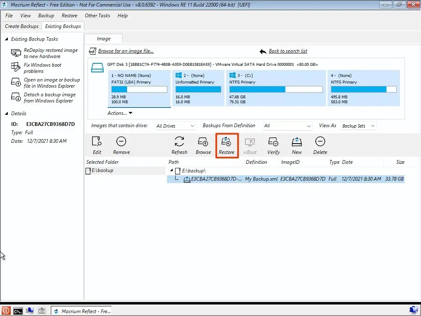Click the screenshot camera taskbar icon
This screenshot has width=421, height=316.
[42, 311]
